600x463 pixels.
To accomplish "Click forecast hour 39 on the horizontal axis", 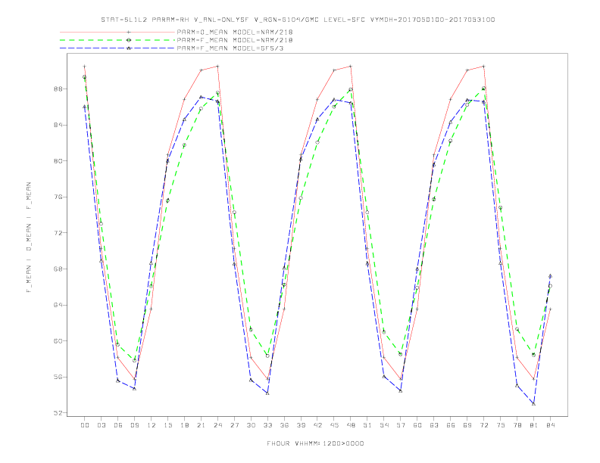I will point(301,425).
